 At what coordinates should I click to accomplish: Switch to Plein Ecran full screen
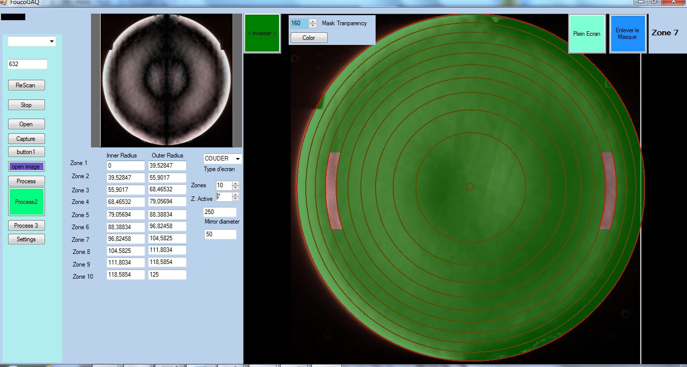(587, 34)
